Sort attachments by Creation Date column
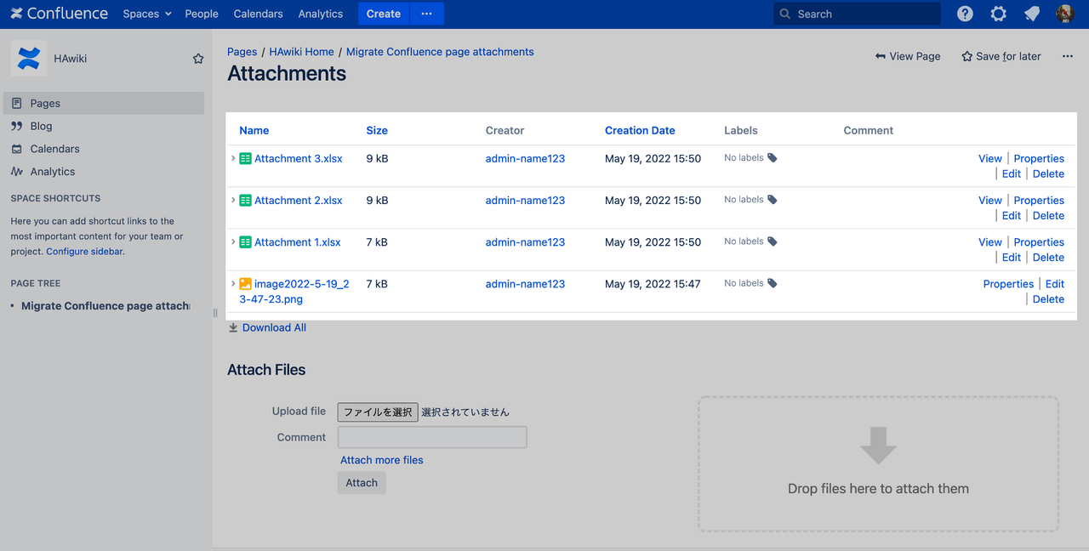 tap(640, 130)
